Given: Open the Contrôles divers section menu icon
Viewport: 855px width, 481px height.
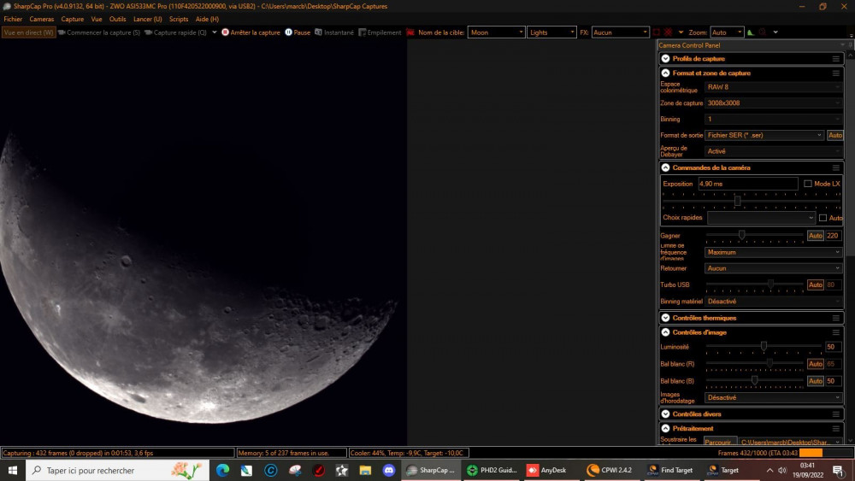Looking at the screenshot, I should click(836, 414).
